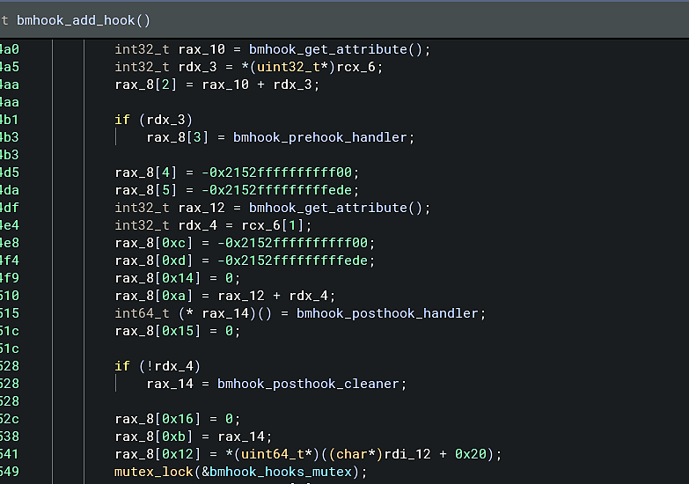Click the address ending in 4d5

9,172
